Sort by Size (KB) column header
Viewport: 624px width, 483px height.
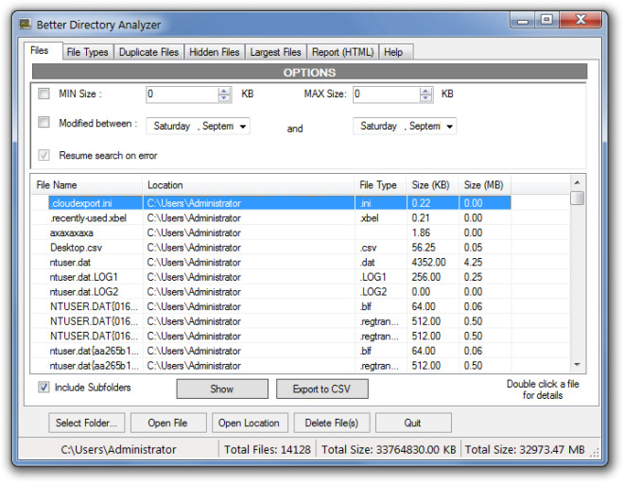coord(433,185)
